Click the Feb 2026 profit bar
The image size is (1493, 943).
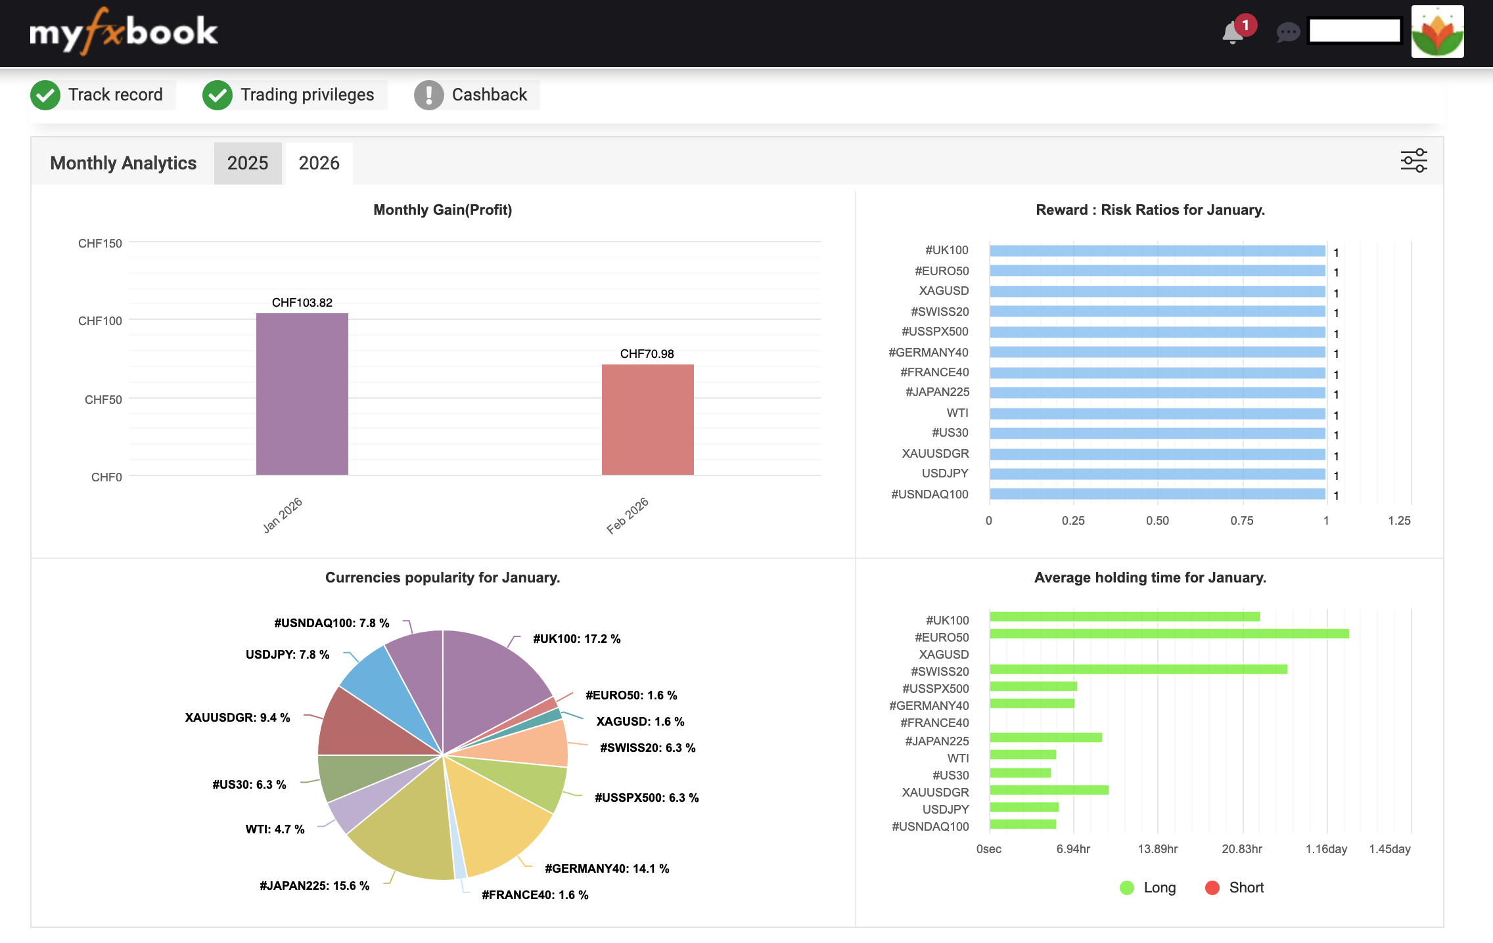point(647,420)
